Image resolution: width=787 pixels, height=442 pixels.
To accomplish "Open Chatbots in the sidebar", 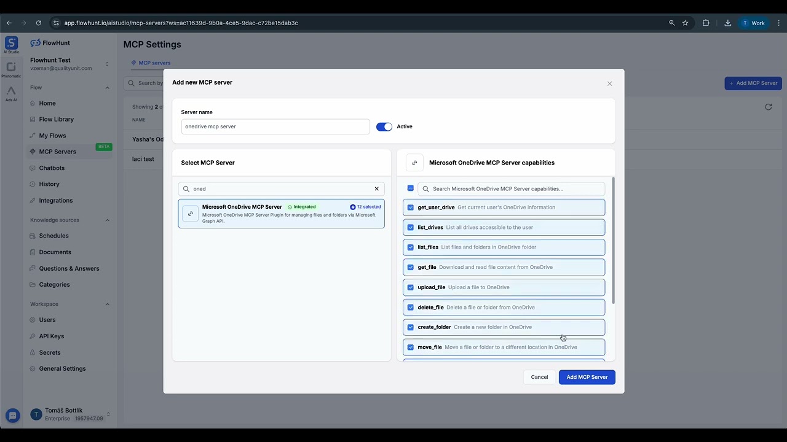I will click(x=52, y=168).
